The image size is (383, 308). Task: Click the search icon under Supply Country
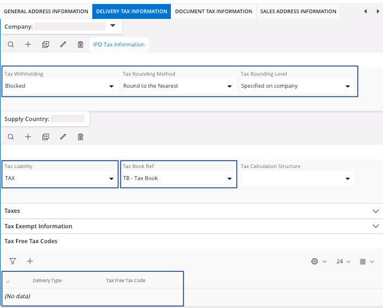click(11, 137)
